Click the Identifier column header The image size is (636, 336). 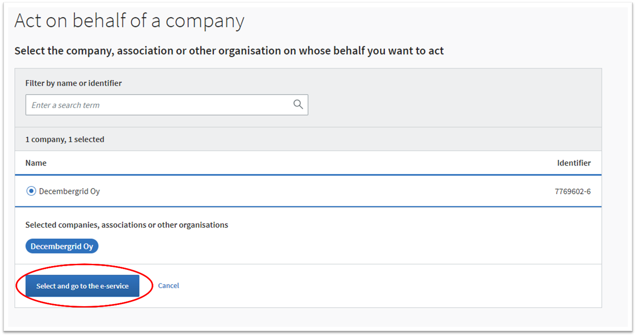574,163
